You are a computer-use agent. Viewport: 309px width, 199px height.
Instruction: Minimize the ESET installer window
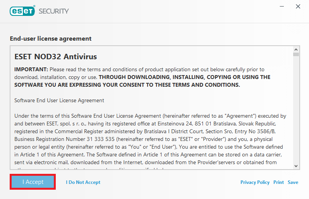coord(282,7)
